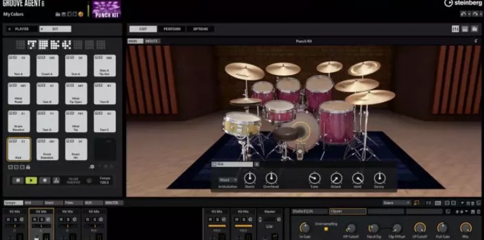The height and width of the screenshot is (240, 484).
Task: Solo the highlighted Kit Mix channel
Action: (41, 219)
